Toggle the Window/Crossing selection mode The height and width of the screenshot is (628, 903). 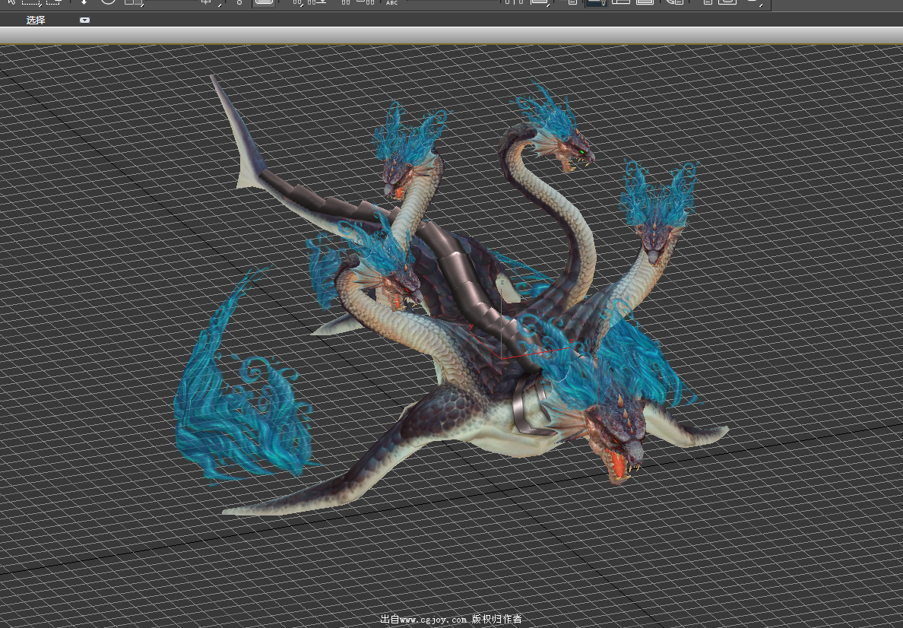[x=53, y=2]
